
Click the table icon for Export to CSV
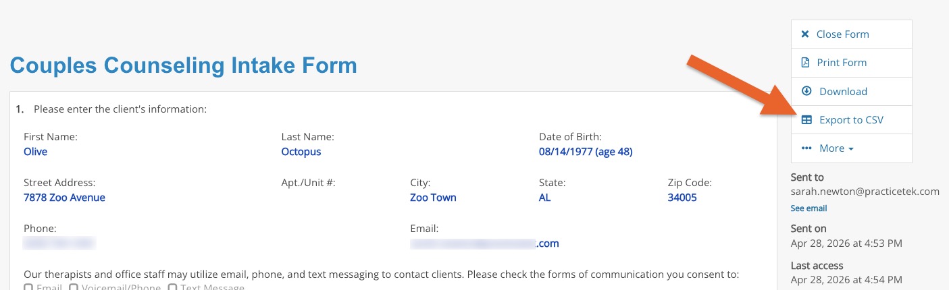(x=806, y=120)
